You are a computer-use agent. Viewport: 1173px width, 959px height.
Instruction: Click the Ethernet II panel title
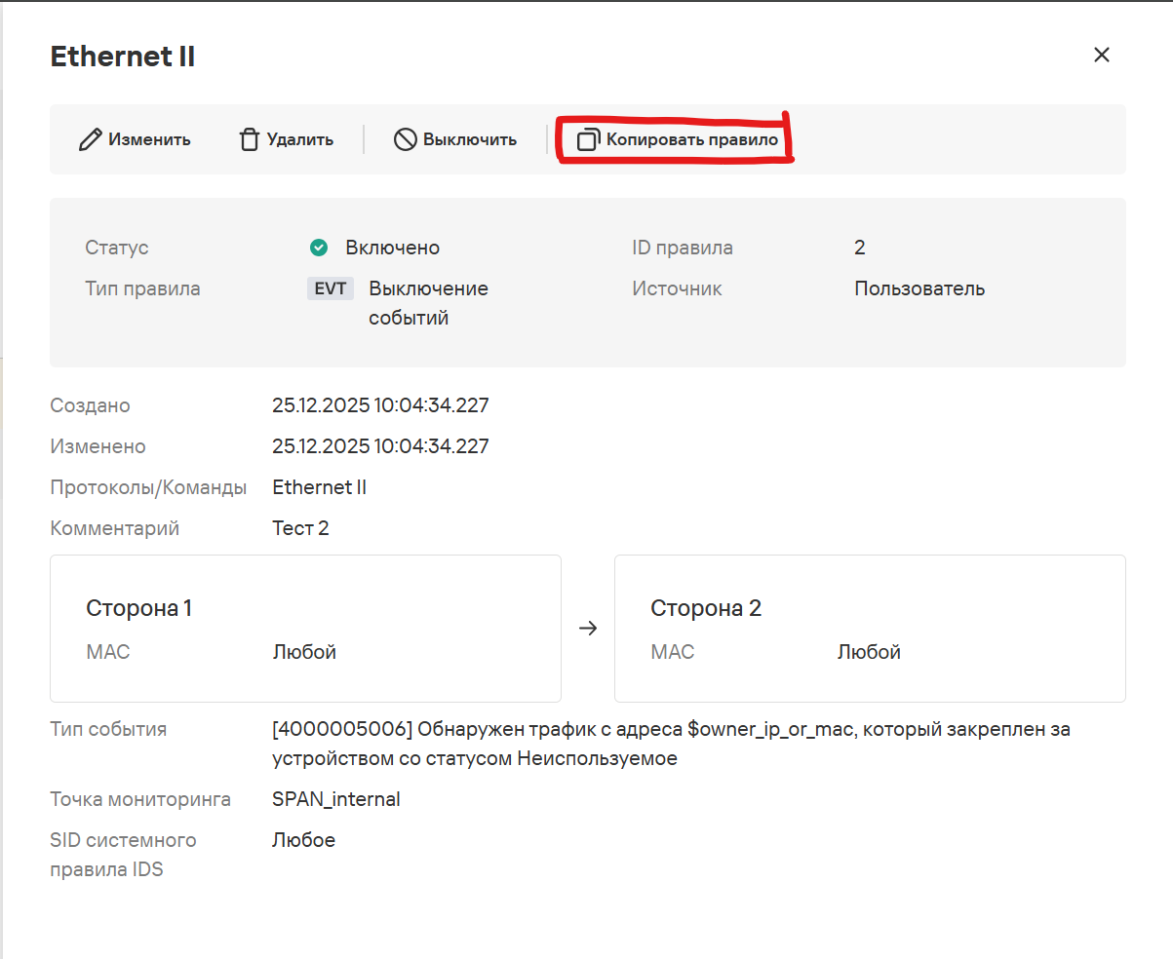tap(123, 57)
